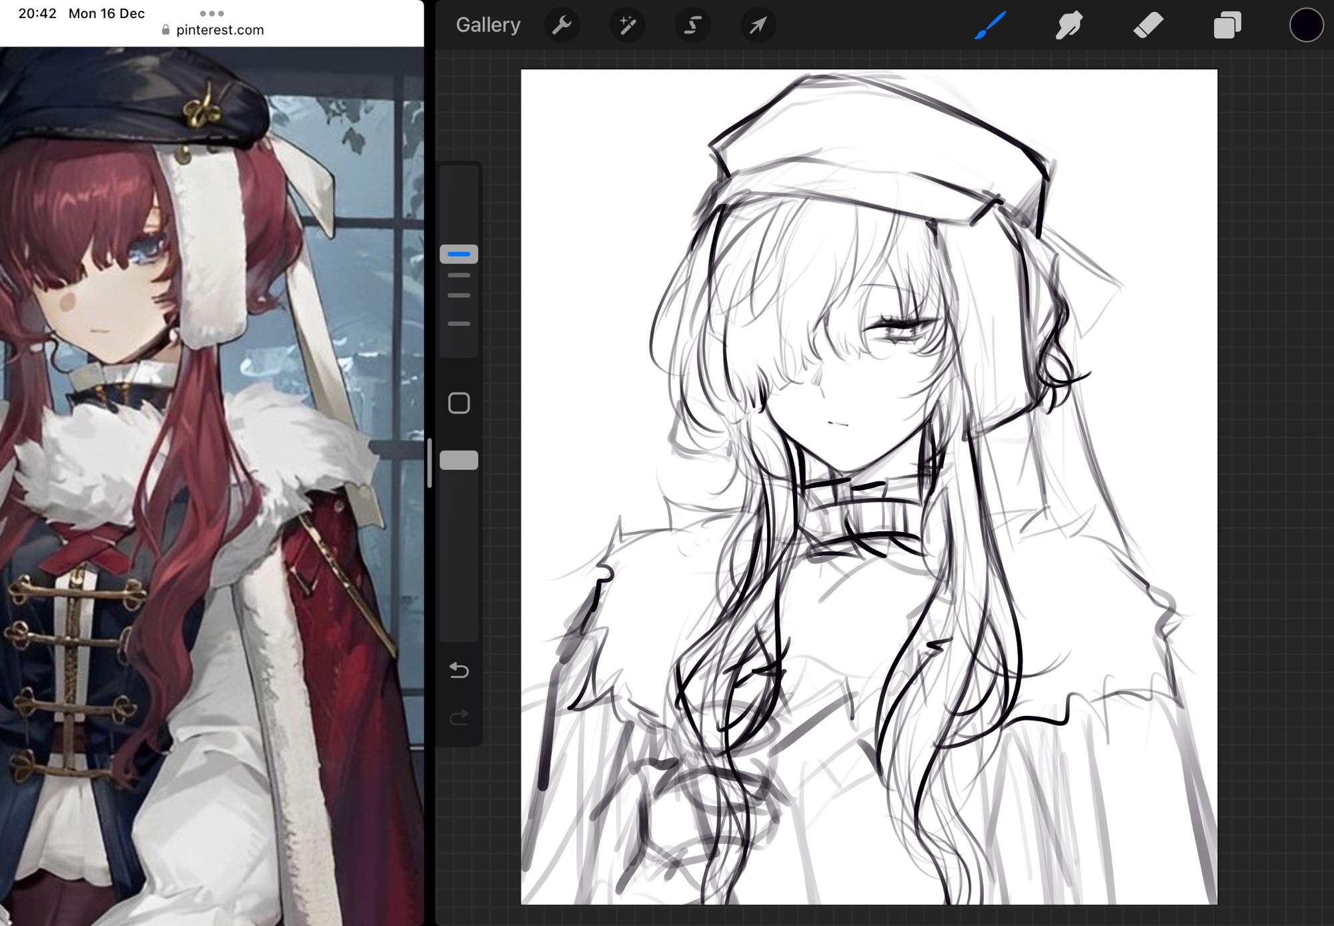The height and width of the screenshot is (926, 1334).
Task: Click the split view divider handle
Action: point(430,463)
